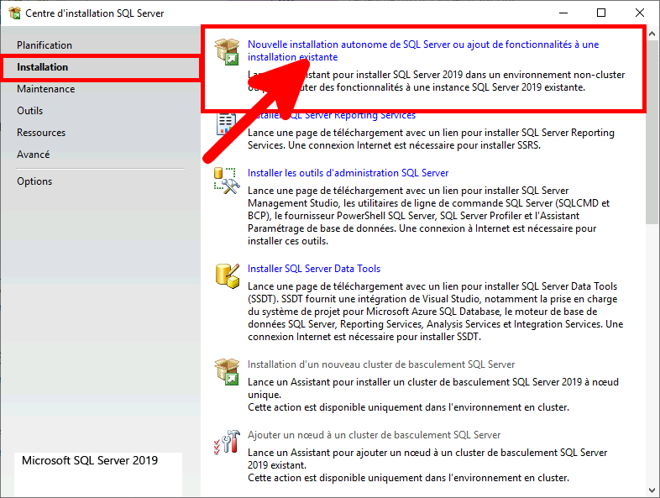The image size is (660, 498).
Task: Open the Options section
Action: 34,181
